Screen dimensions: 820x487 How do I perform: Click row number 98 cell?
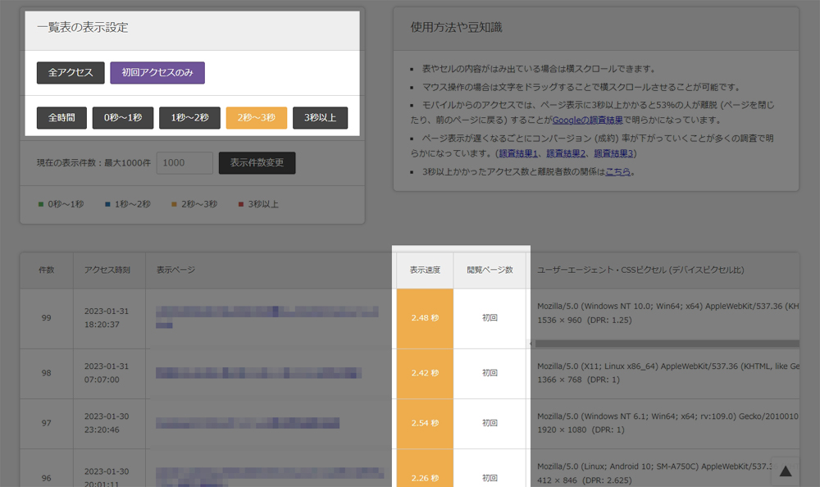click(x=47, y=373)
